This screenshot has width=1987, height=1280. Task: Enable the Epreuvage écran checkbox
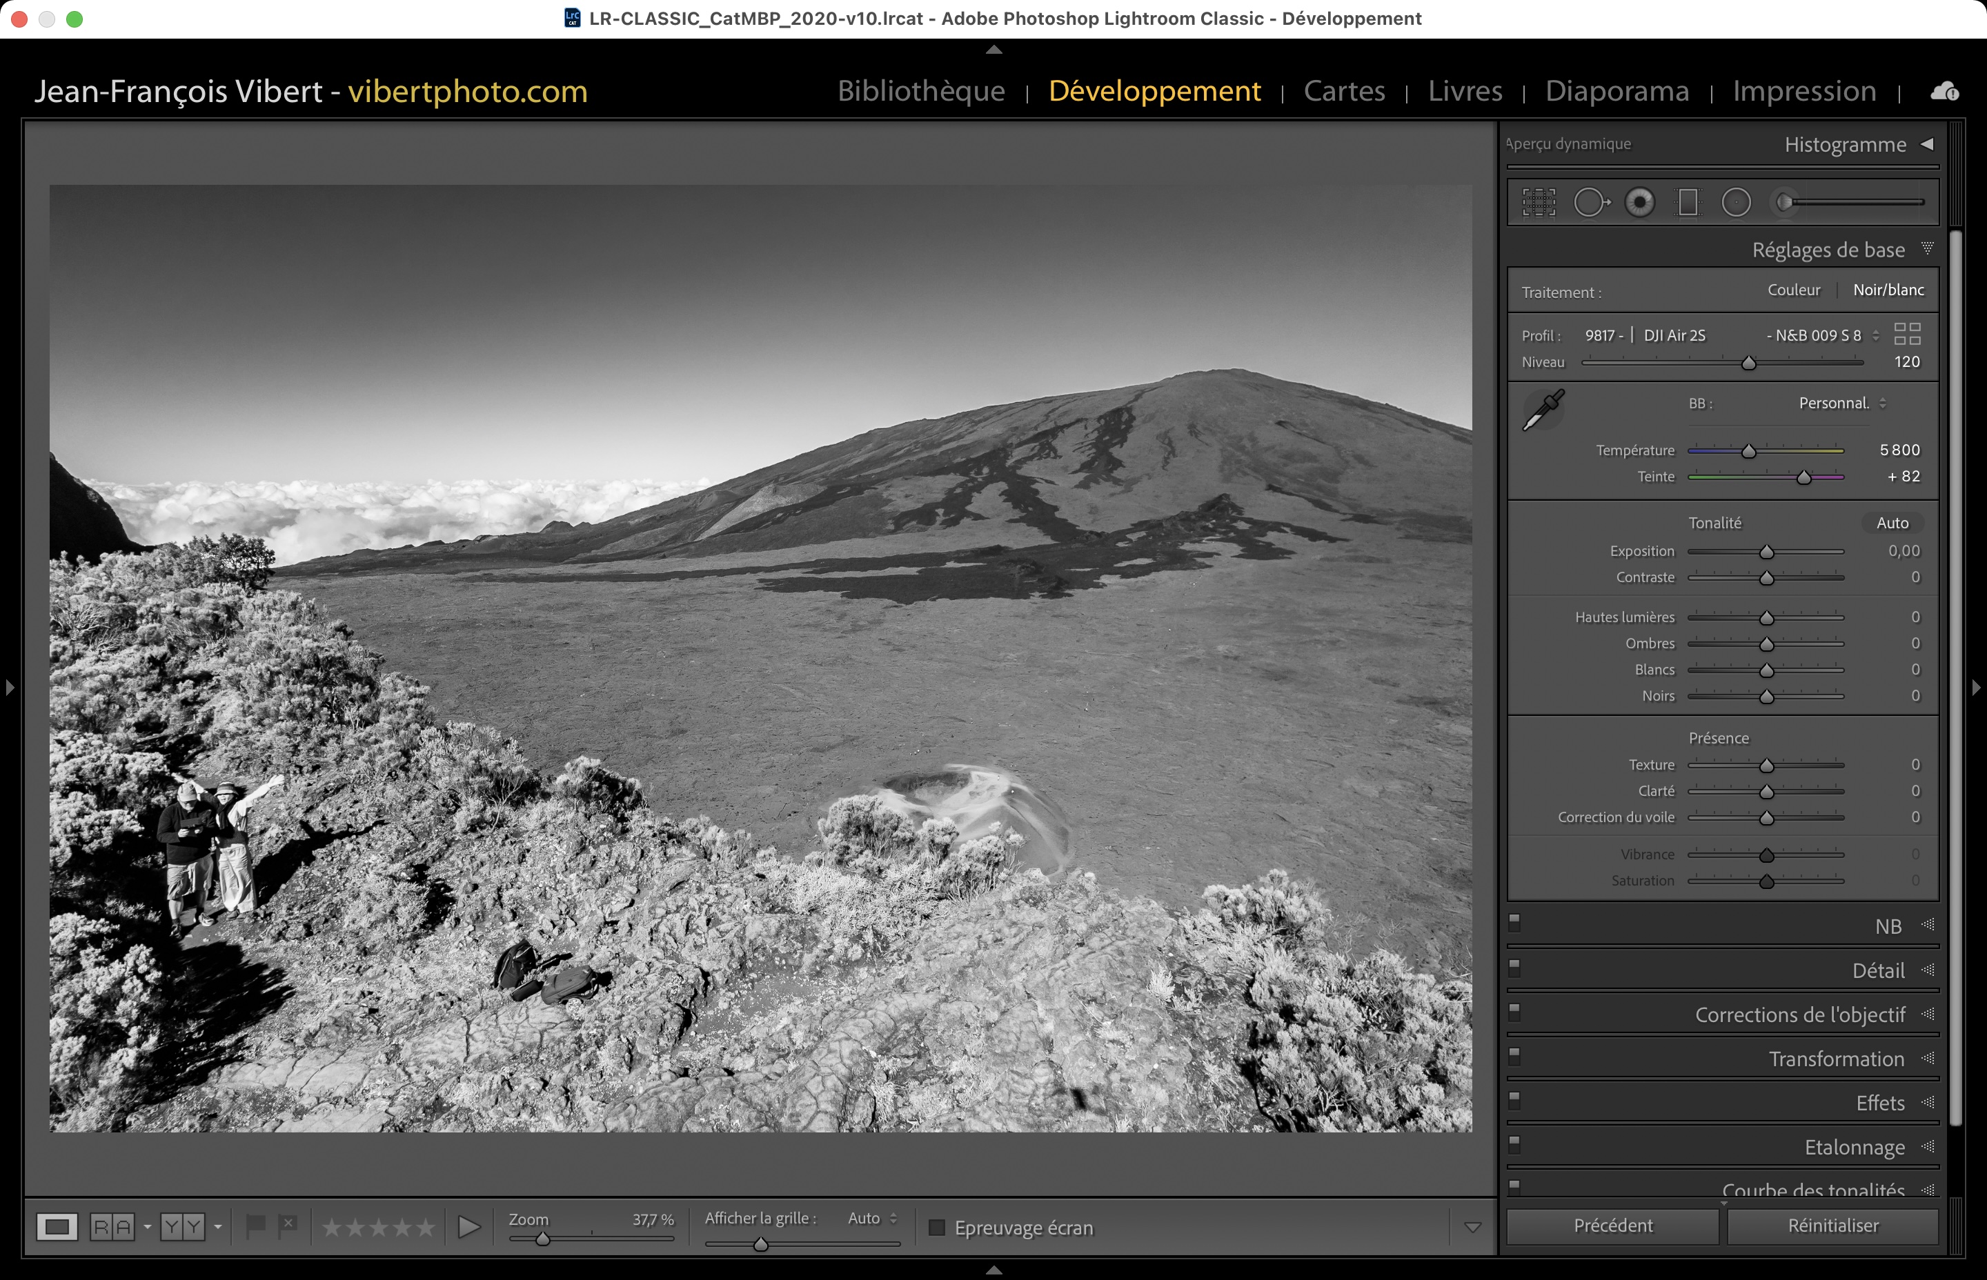(937, 1228)
